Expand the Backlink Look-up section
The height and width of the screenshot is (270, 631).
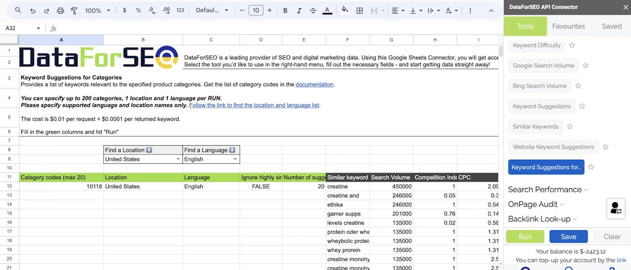(543, 219)
